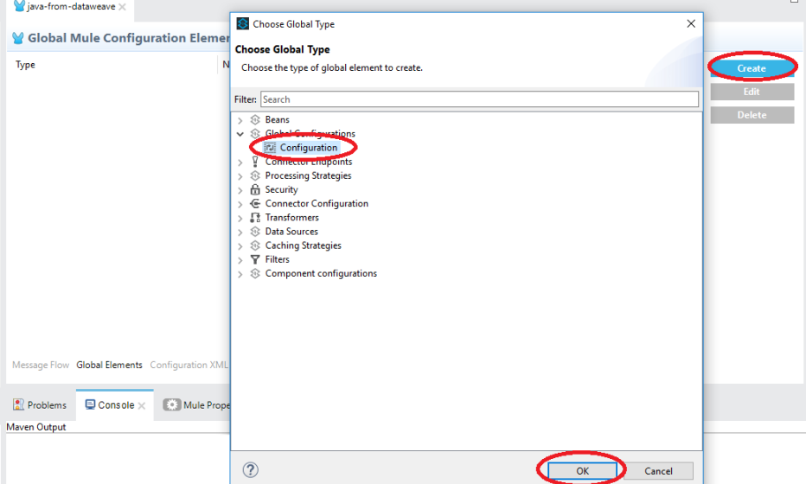The width and height of the screenshot is (806, 484).
Task: Click the Choose Global Type dialog title icon
Action: pos(243,23)
